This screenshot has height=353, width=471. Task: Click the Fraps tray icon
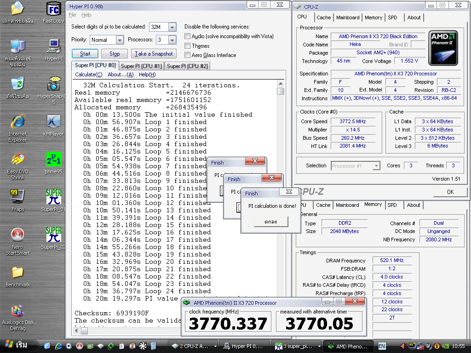click(411, 346)
